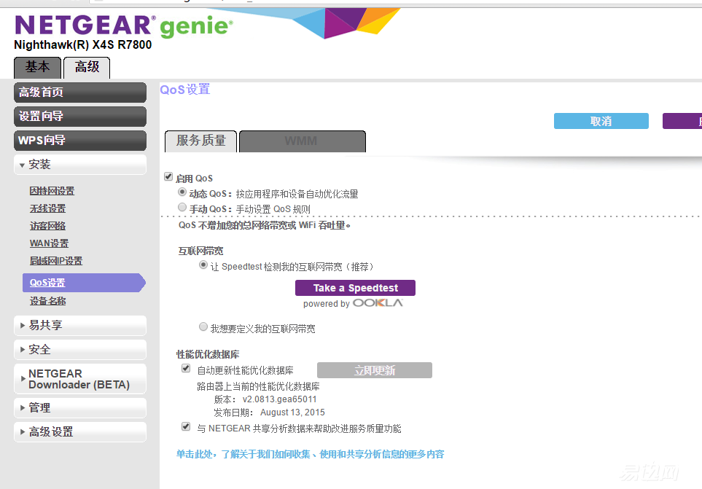Open 设备名称 link
Screen dimensions: 702x489
[x=47, y=301]
